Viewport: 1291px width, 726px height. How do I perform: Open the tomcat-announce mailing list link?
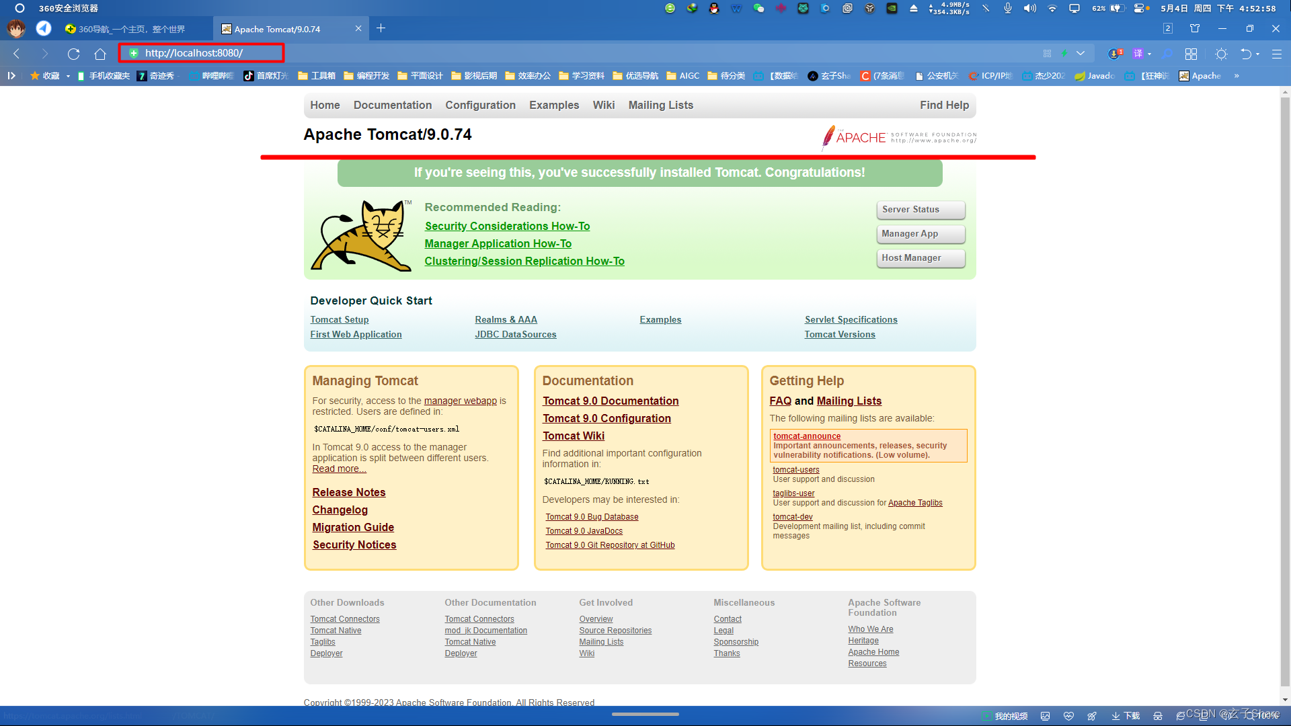point(807,436)
